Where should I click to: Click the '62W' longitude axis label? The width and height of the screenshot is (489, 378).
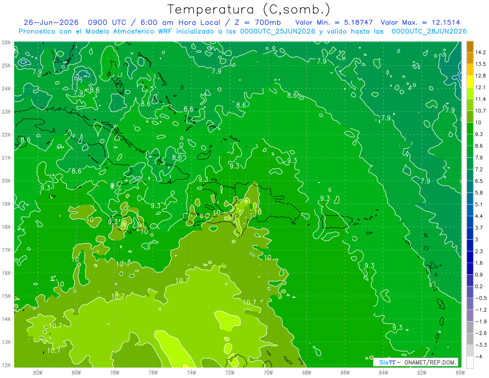422,372
